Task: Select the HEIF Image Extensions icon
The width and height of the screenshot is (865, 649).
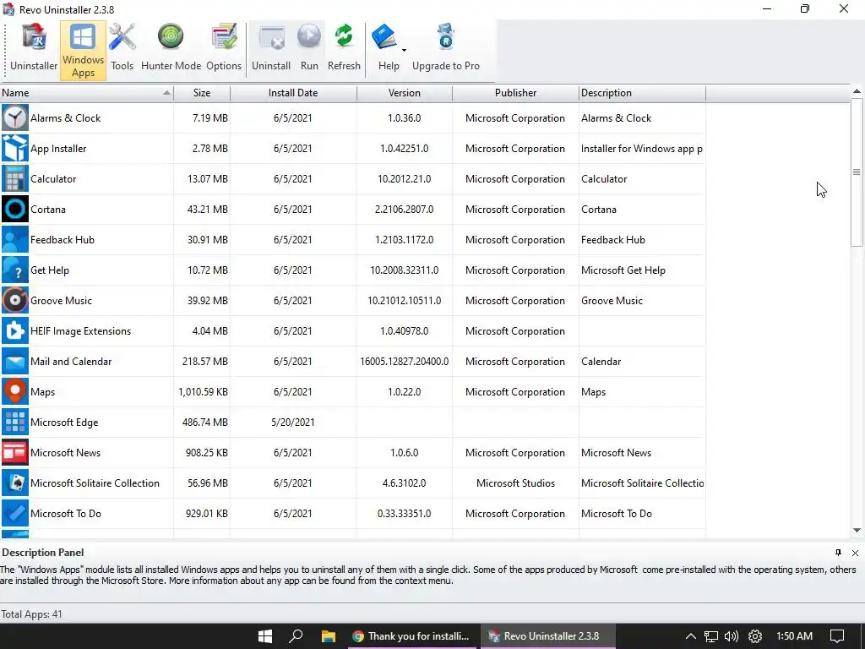Action: coord(15,330)
